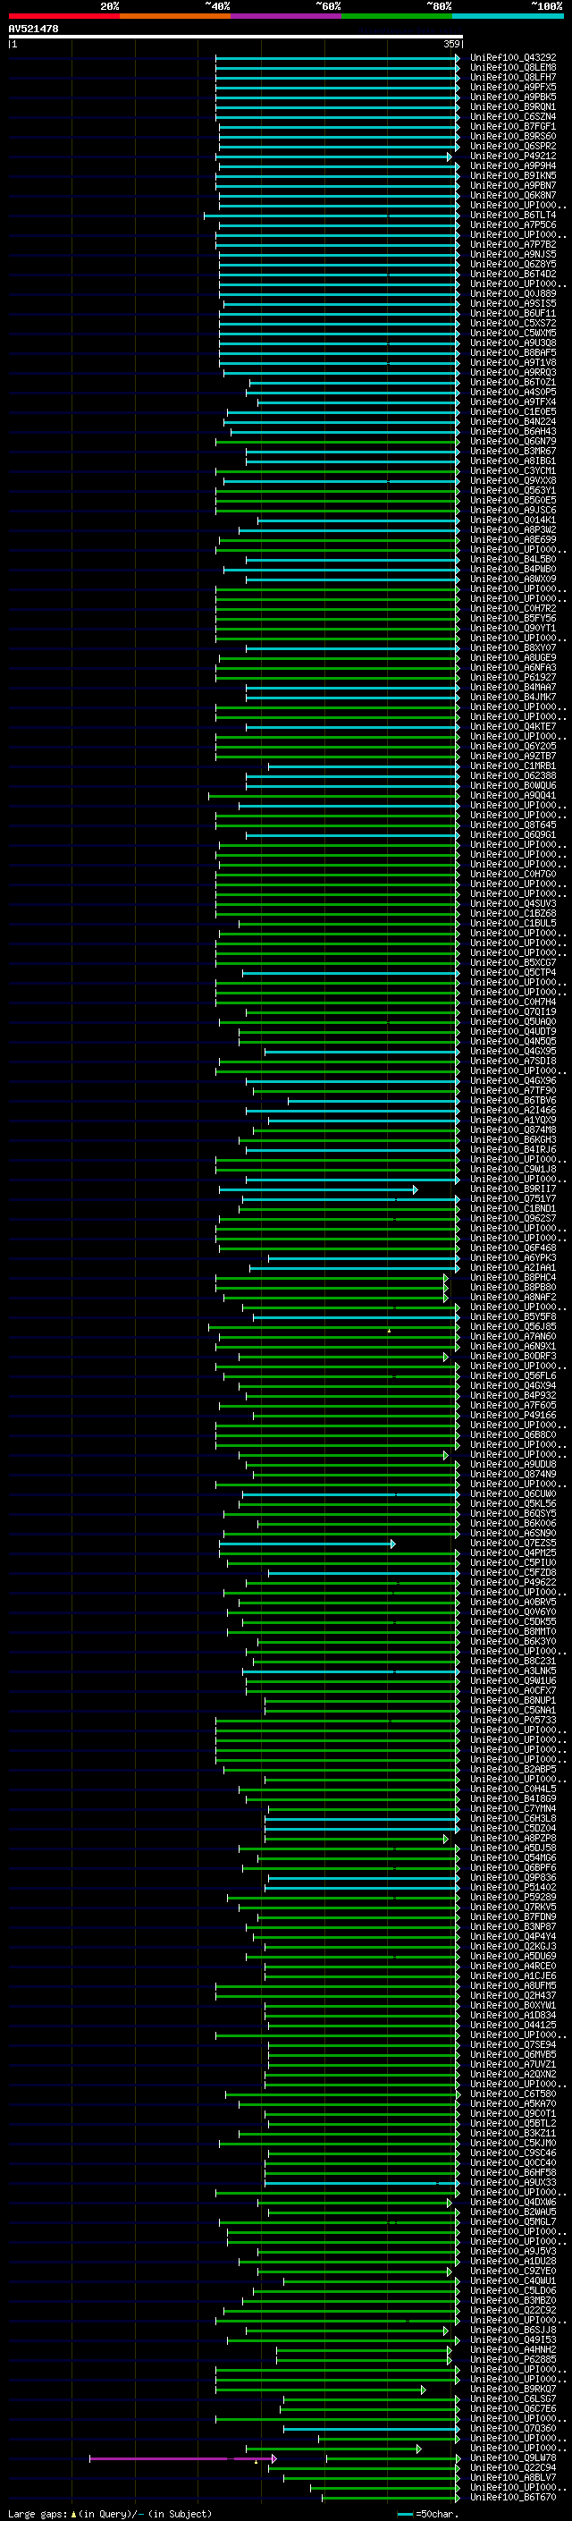Open hit UniRef100_B9RKQ7
Screen dimensions: 572x2521
click(x=512, y=2389)
